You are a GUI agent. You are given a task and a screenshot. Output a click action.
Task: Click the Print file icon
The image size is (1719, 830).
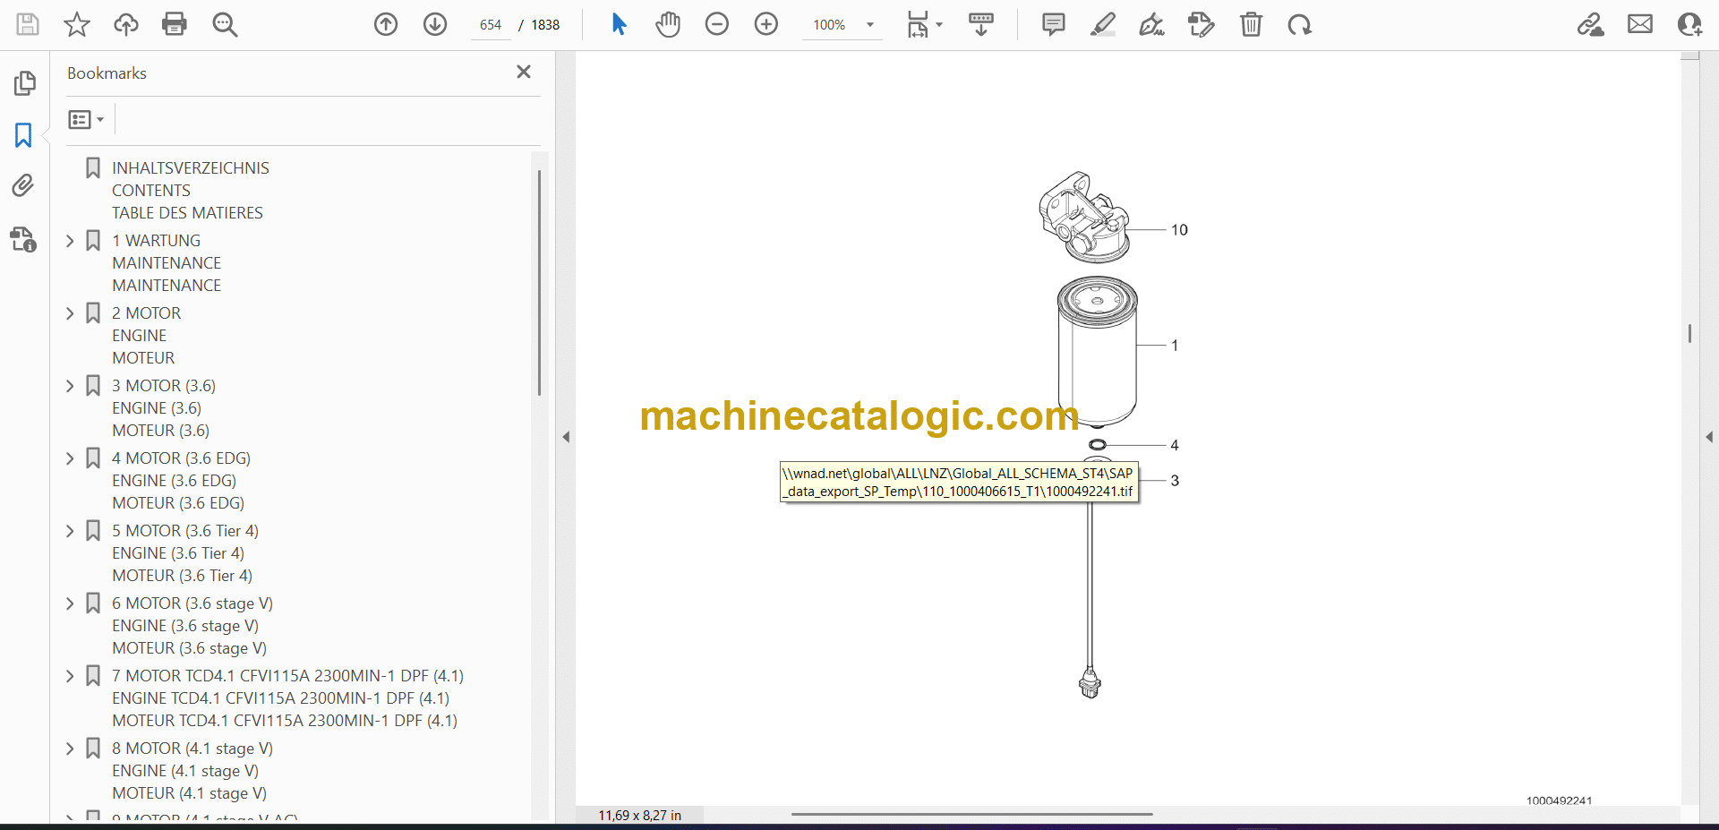(x=175, y=24)
